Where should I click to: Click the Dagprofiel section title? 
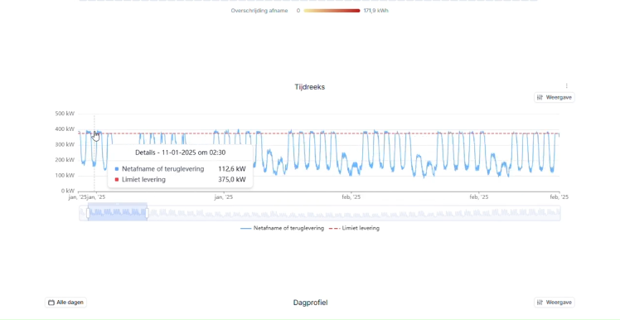[x=310, y=303]
